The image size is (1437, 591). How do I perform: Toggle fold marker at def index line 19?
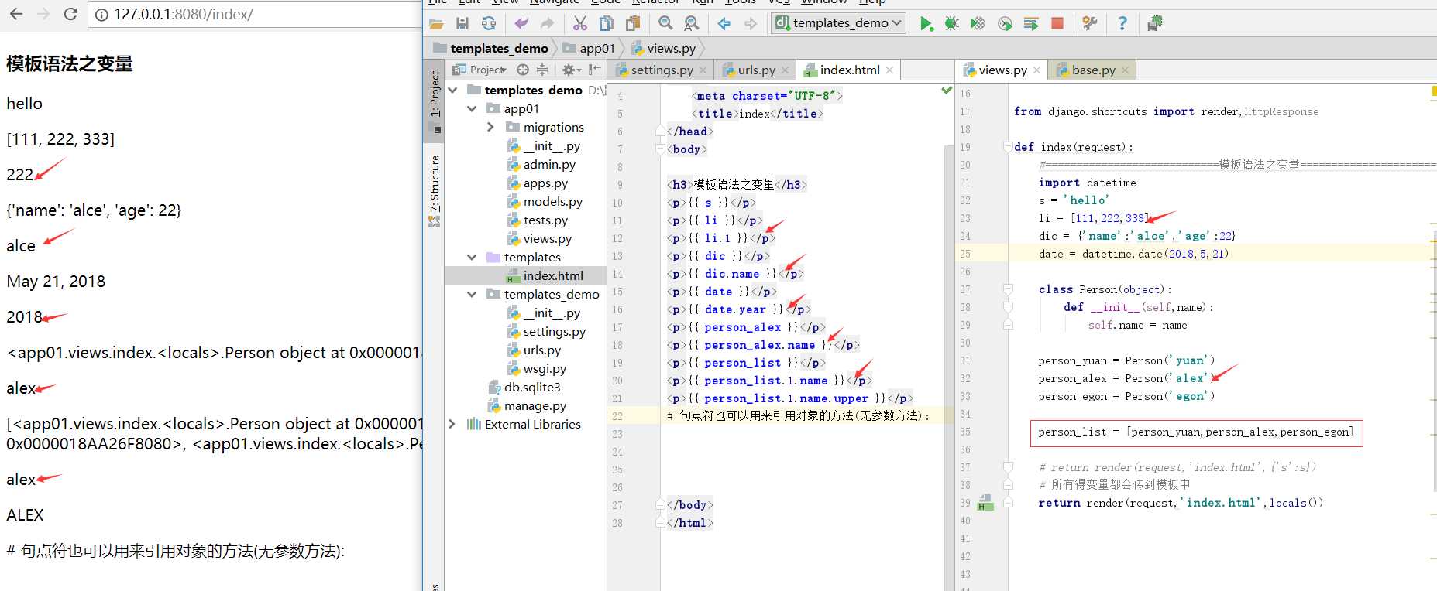point(1008,147)
